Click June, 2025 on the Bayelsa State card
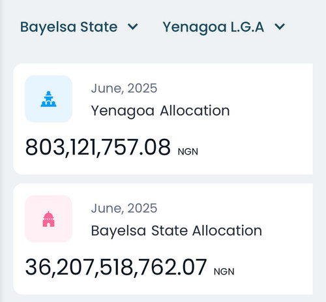 point(124,208)
